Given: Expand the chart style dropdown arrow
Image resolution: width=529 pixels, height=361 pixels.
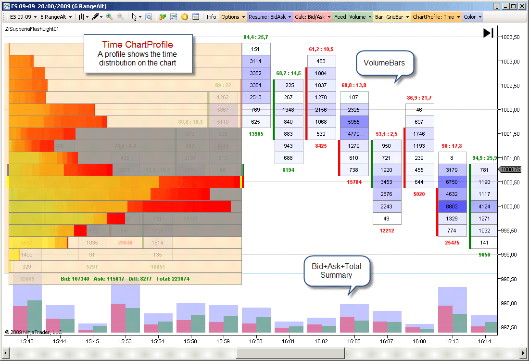Looking at the screenshot, I should [x=87, y=17].
